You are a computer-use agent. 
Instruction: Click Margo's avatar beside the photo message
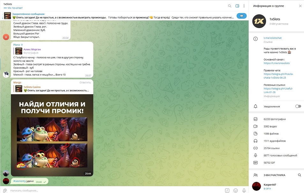(x=6, y=173)
